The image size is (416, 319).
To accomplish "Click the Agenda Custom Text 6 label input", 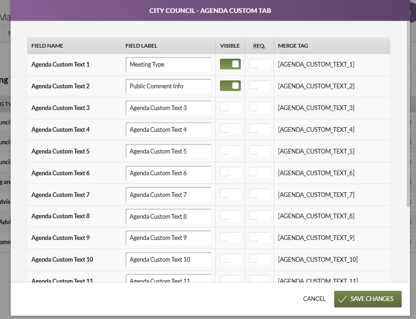I will click(x=168, y=173).
